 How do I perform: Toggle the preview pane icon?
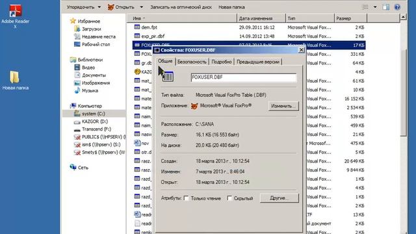385,7
